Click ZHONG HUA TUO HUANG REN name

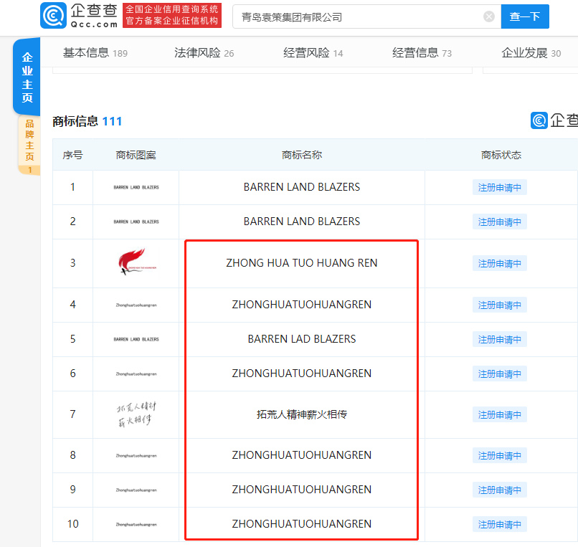tap(301, 263)
